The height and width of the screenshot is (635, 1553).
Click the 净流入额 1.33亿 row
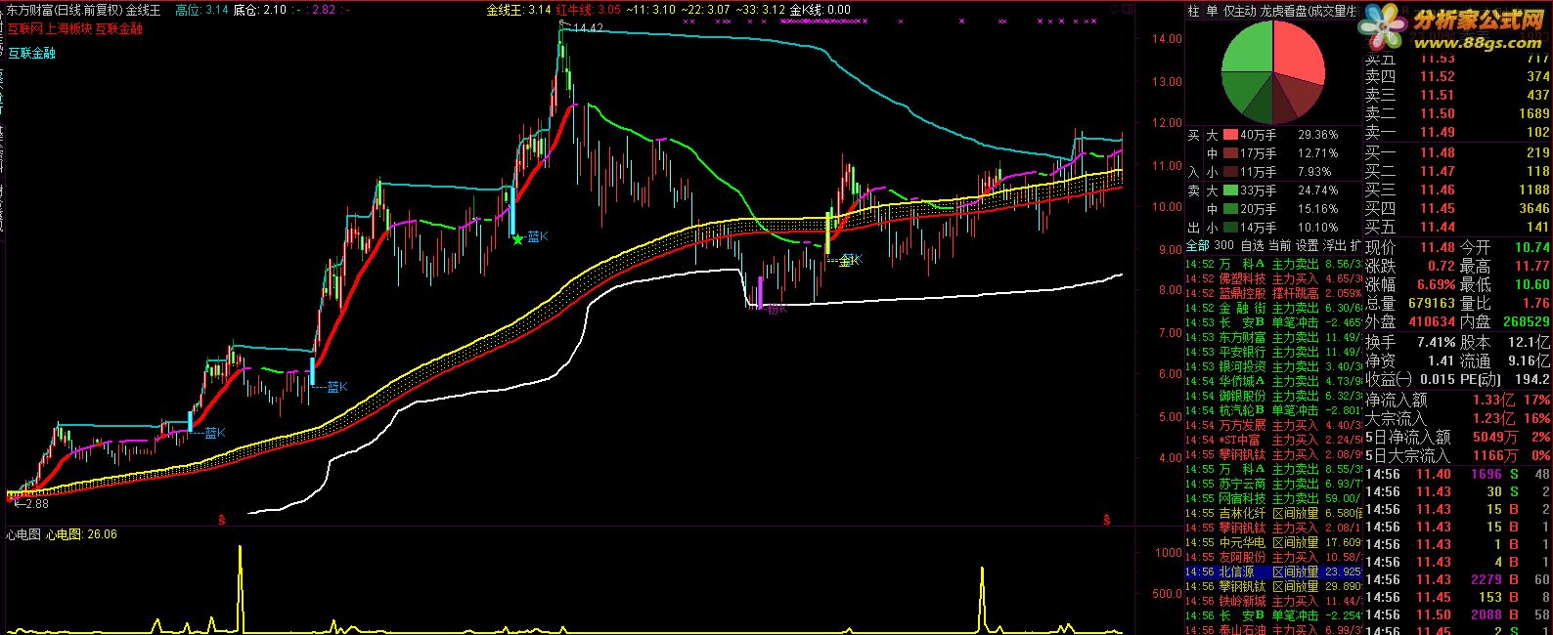coord(1457,400)
